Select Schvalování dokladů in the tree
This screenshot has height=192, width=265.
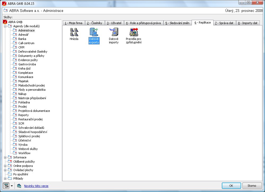point(31,127)
